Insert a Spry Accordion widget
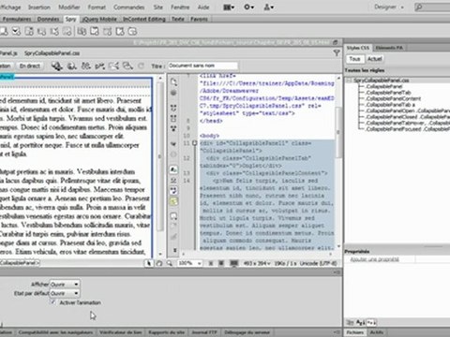The height and width of the screenshot is (337, 450). 107,31
